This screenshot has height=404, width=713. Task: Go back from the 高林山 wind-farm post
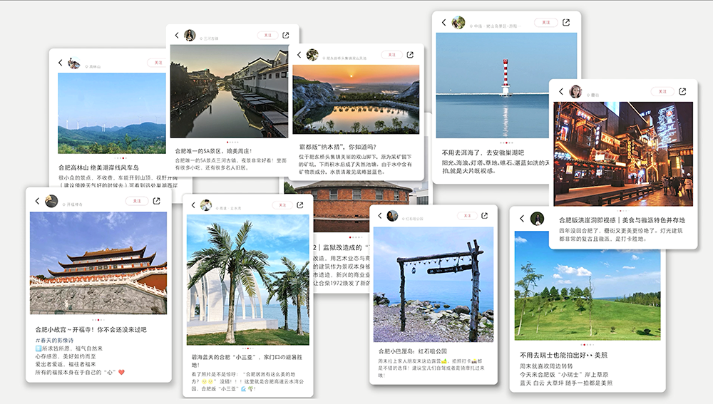tap(61, 63)
